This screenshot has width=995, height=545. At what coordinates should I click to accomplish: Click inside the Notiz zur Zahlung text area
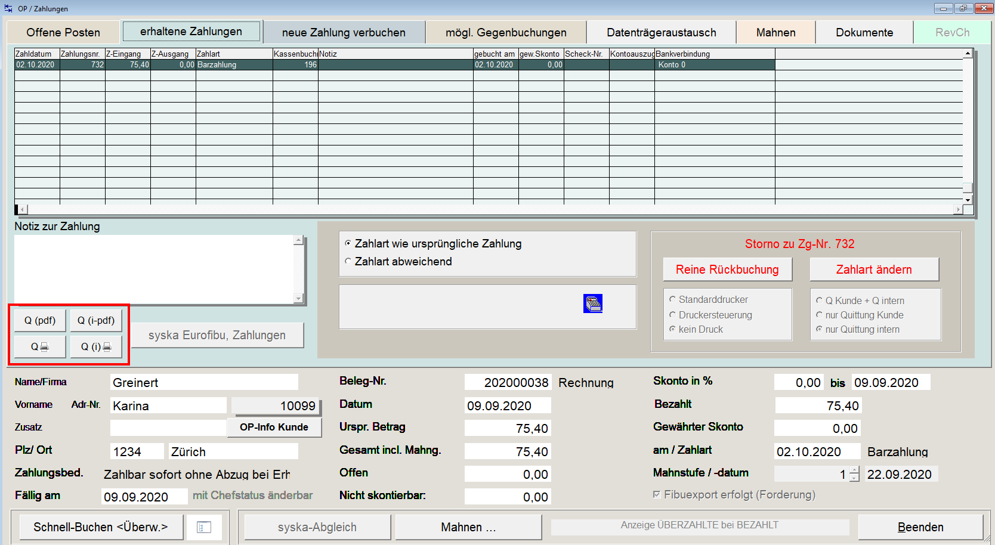pos(154,270)
